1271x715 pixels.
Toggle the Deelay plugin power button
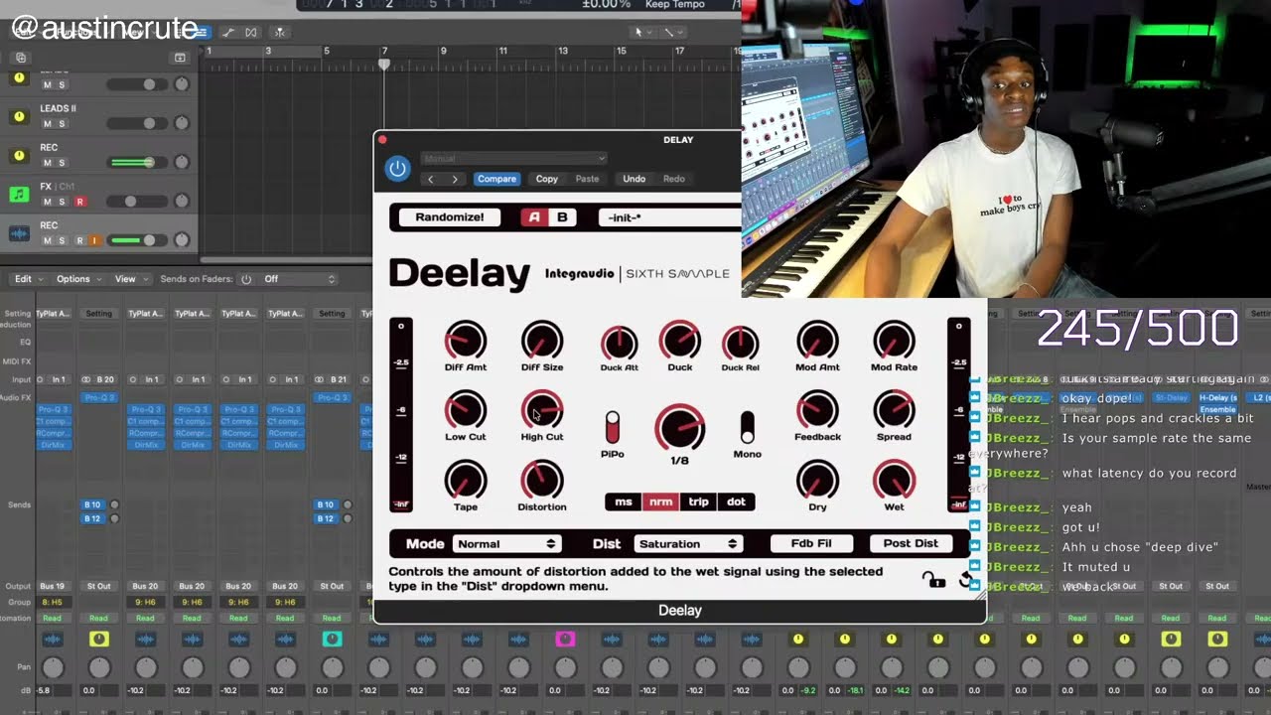397,169
